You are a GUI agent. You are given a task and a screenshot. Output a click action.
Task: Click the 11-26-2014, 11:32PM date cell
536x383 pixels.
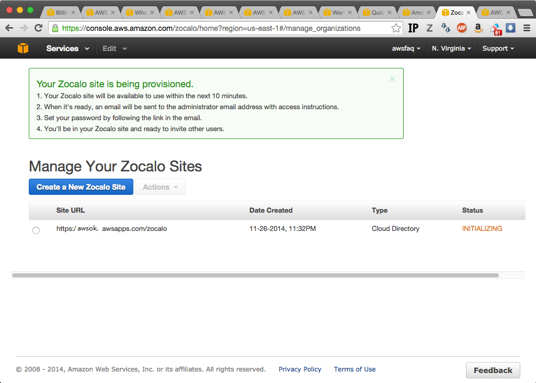tap(282, 228)
